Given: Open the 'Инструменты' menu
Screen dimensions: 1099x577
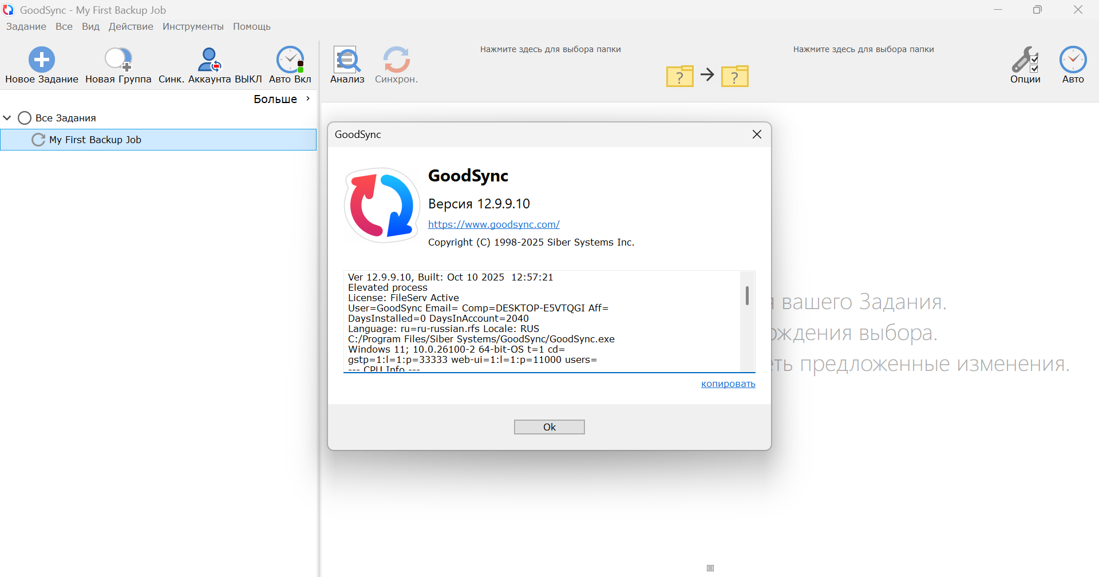Looking at the screenshot, I should click(193, 26).
